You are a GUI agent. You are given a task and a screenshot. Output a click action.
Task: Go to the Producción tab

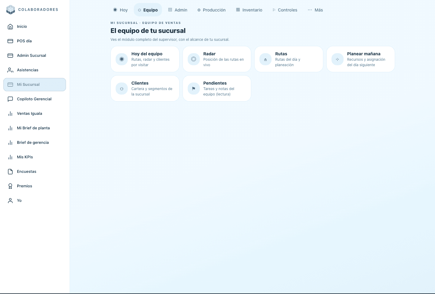click(x=211, y=10)
